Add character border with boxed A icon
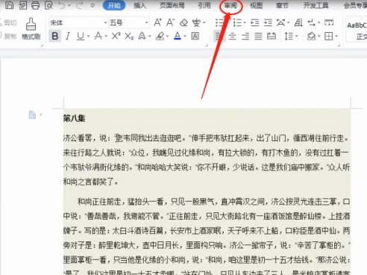This screenshot has height=275, width=367. (195, 37)
